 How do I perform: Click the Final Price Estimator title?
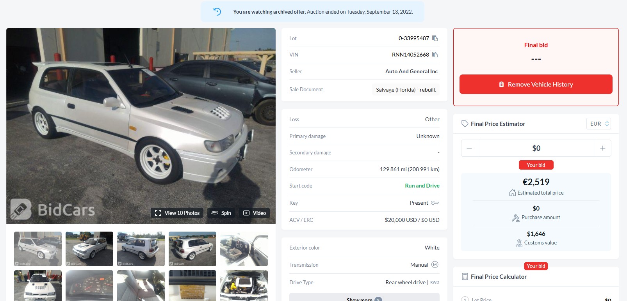pos(498,124)
